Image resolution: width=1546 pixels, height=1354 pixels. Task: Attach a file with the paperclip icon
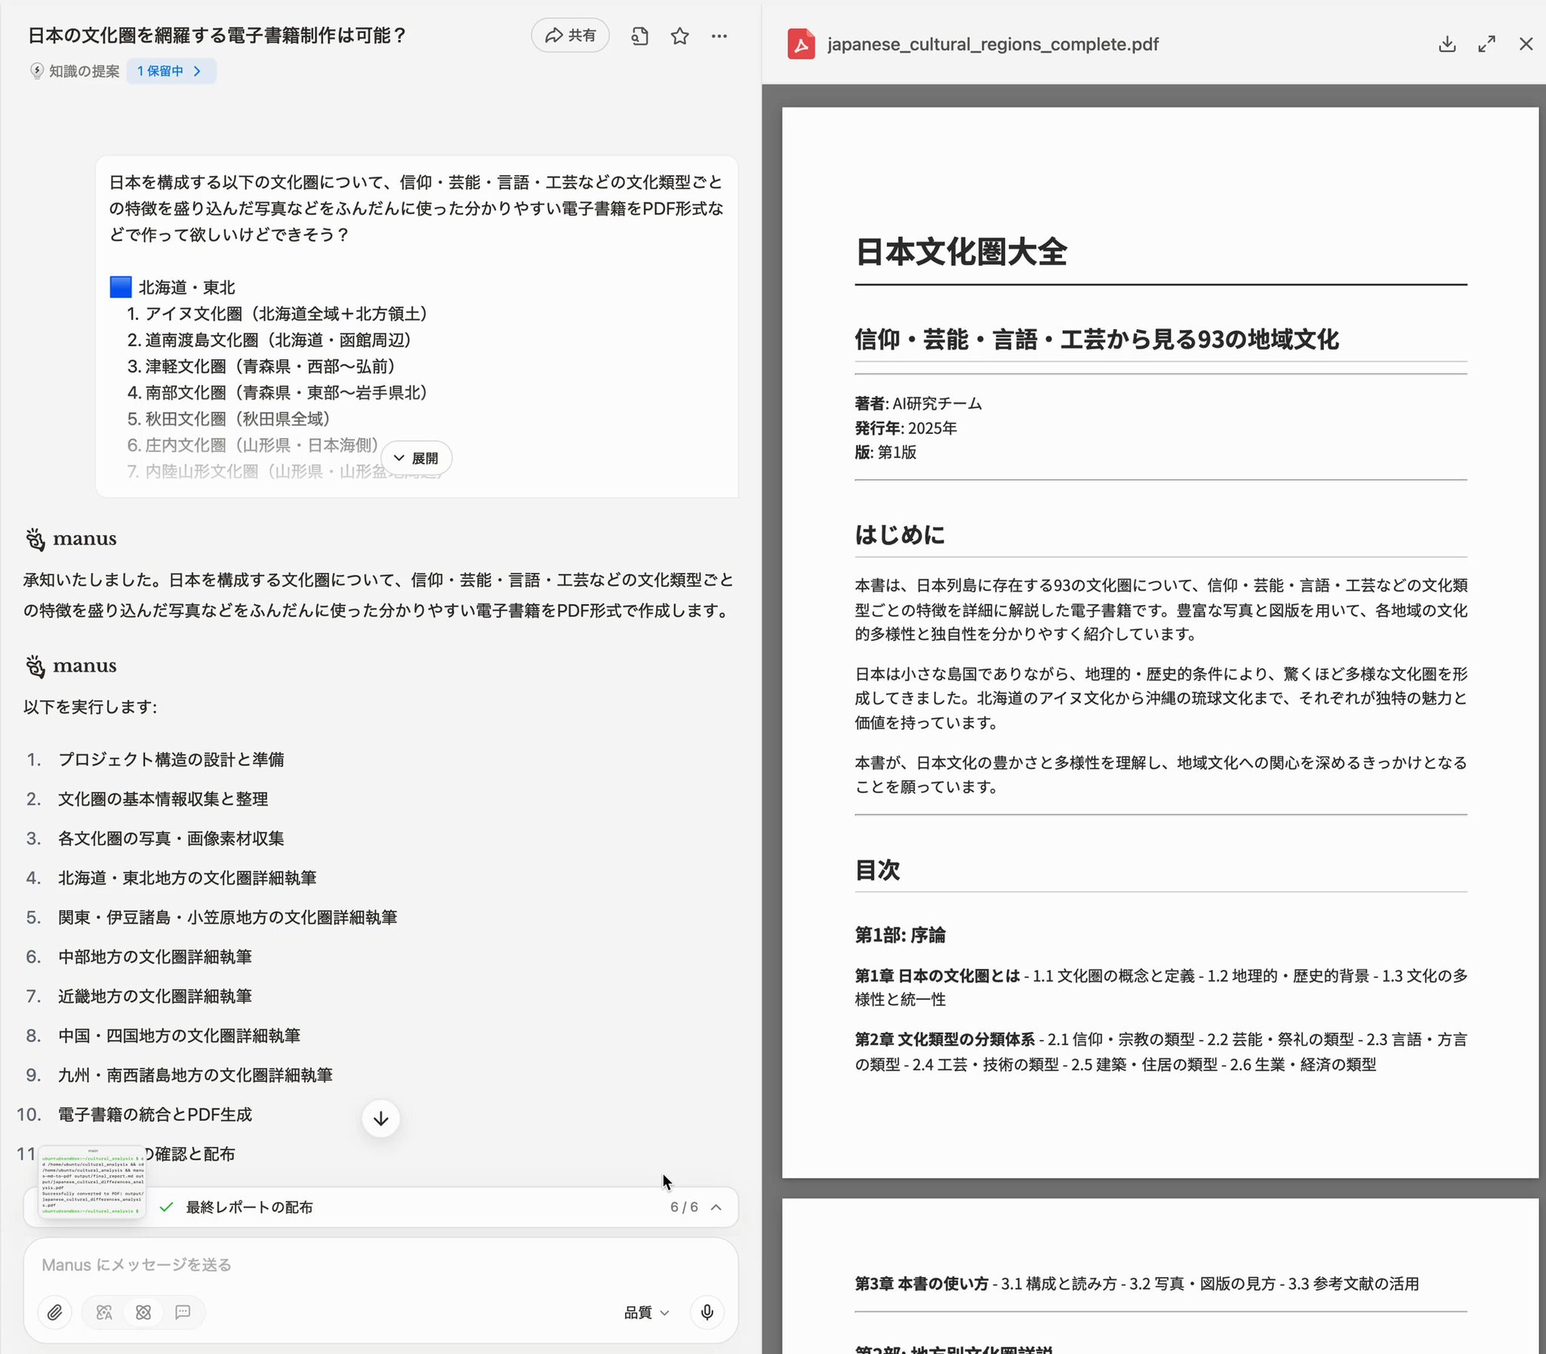(x=54, y=1312)
